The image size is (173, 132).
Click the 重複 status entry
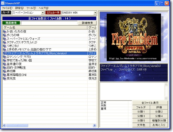[x=104, y=109]
